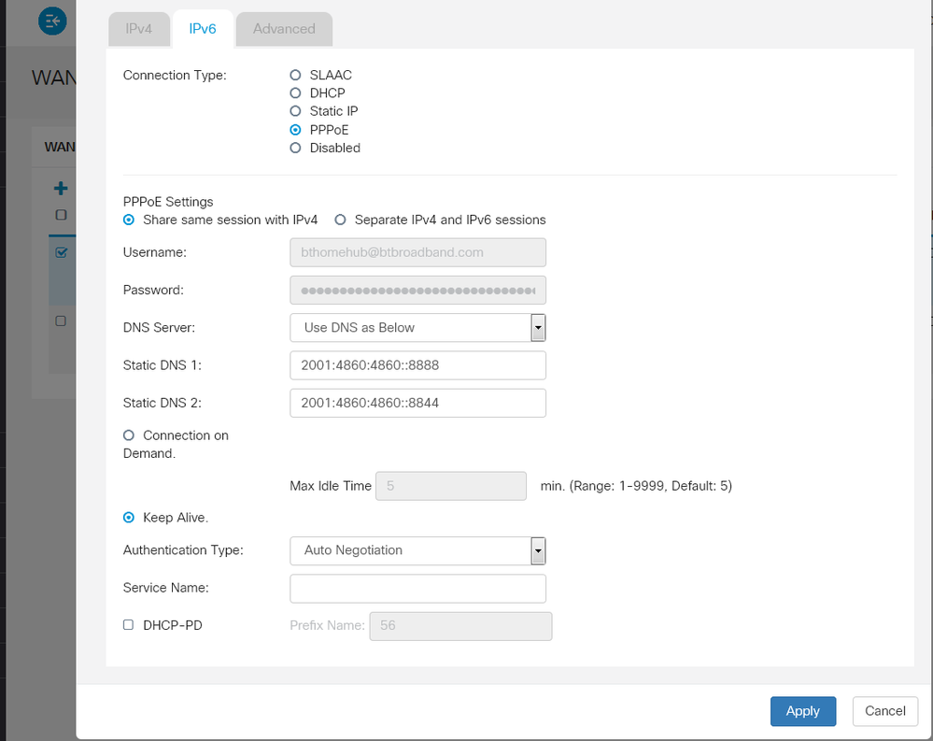933x741 pixels.
Task: Expand the Authentication Type dropdown
Action: coord(417,550)
